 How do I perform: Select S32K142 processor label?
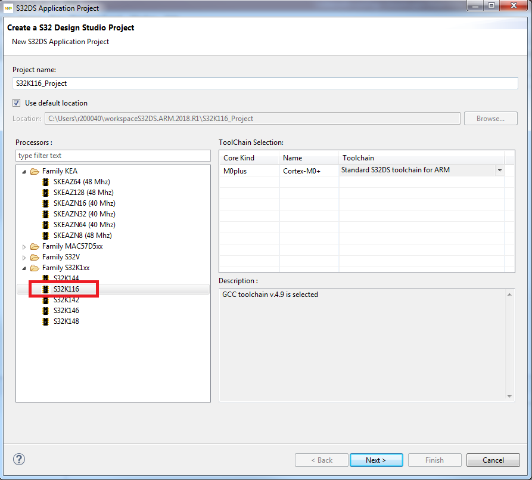click(66, 300)
